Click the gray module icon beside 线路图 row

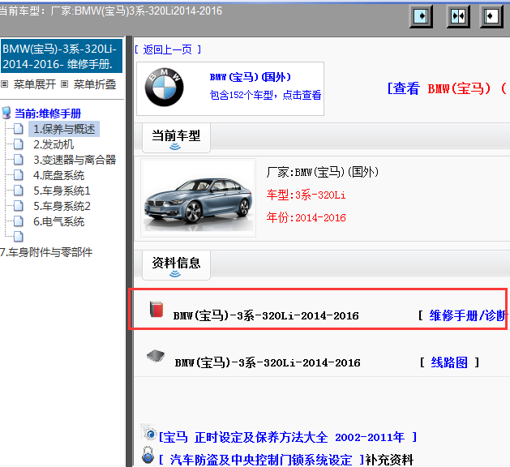click(x=156, y=356)
